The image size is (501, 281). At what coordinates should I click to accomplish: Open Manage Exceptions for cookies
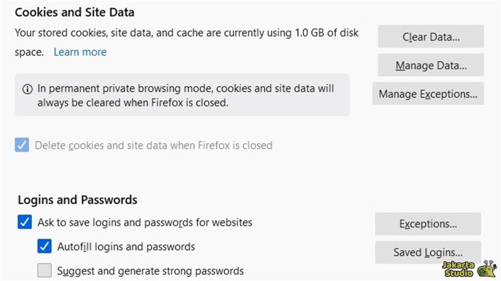pyautogui.click(x=428, y=94)
